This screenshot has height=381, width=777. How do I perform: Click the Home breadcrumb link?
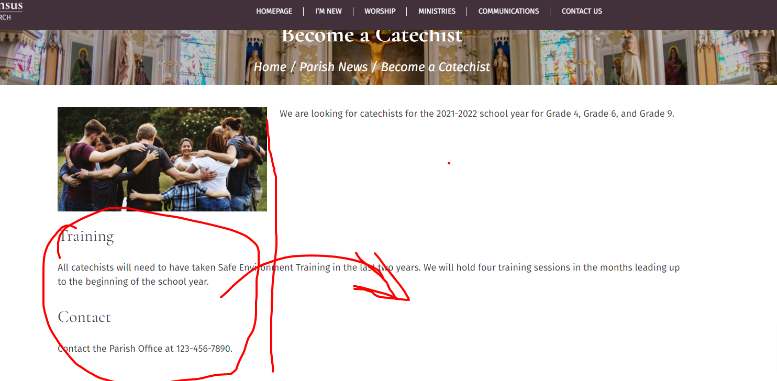(x=270, y=67)
